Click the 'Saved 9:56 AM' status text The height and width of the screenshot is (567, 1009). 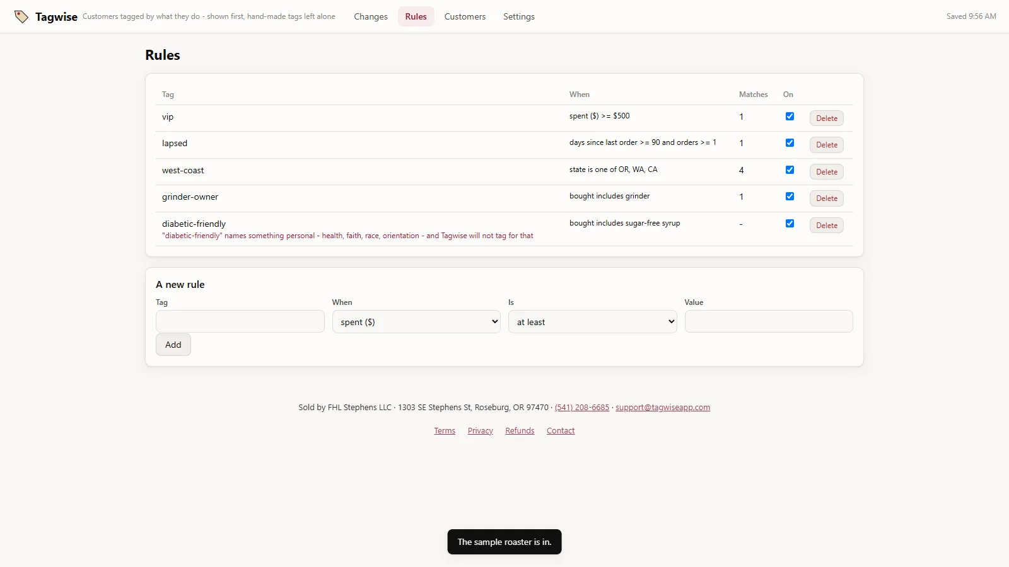[971, 16]
